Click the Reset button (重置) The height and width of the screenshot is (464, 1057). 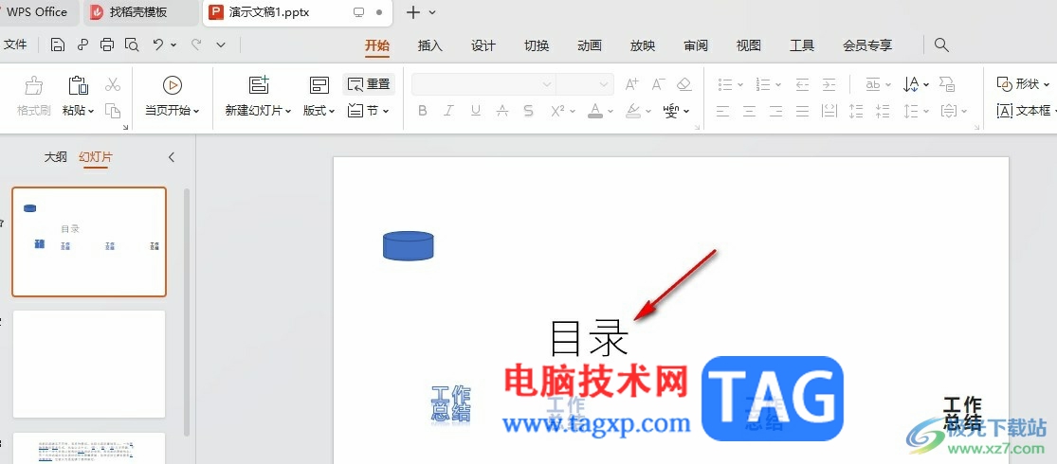point(369,85)
